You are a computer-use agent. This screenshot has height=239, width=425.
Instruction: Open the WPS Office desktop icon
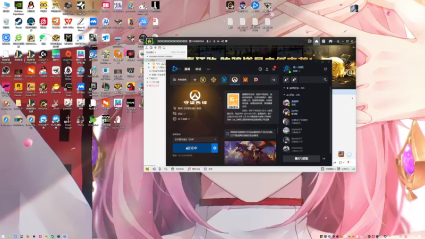pos(69,23)
